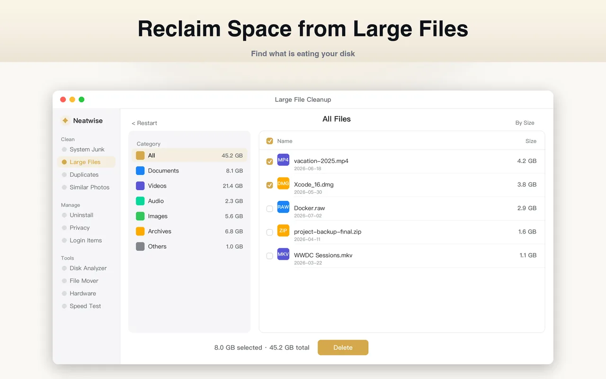Click the WWDC Sessions.mkv file name
This screenshot has width=606, height=379.
point(323,255)
